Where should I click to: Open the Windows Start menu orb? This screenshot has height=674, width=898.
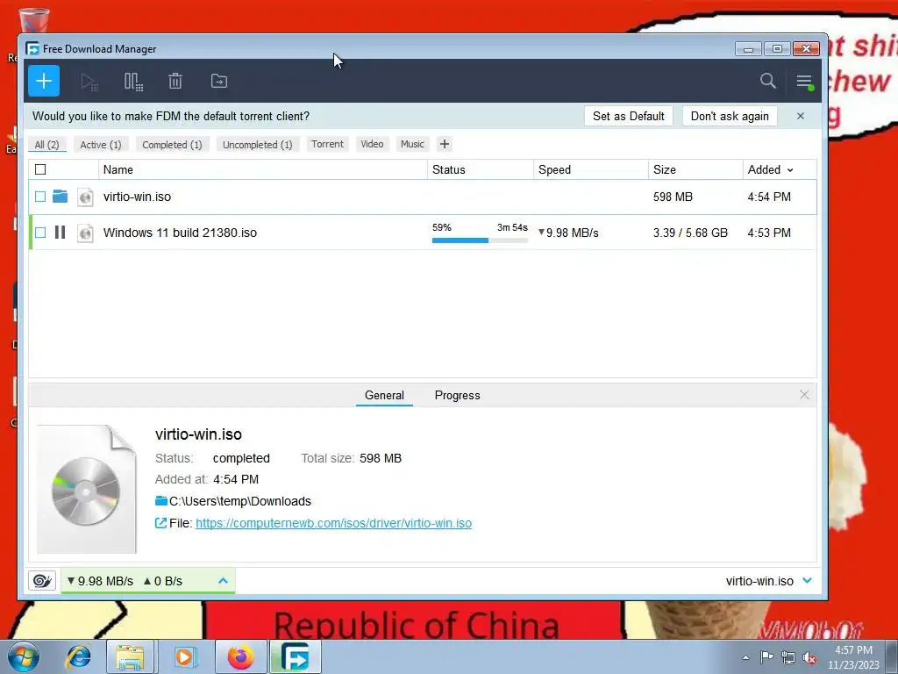coord(24,656)
